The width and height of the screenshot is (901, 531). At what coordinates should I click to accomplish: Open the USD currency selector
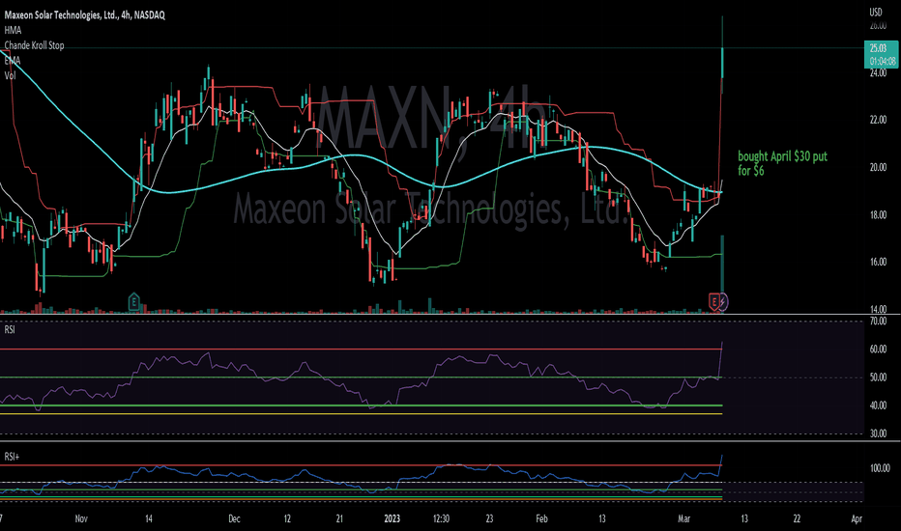(x=875, y=12)
